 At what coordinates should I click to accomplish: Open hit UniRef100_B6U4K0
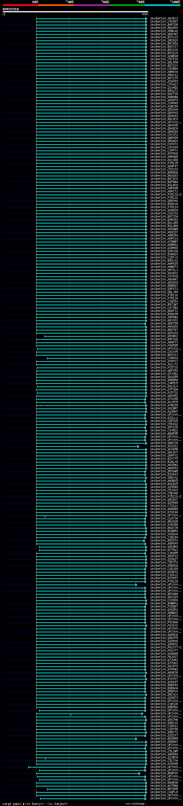point(164,28)
